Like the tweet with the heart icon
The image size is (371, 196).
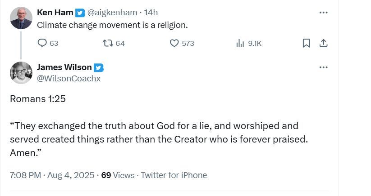174,43
